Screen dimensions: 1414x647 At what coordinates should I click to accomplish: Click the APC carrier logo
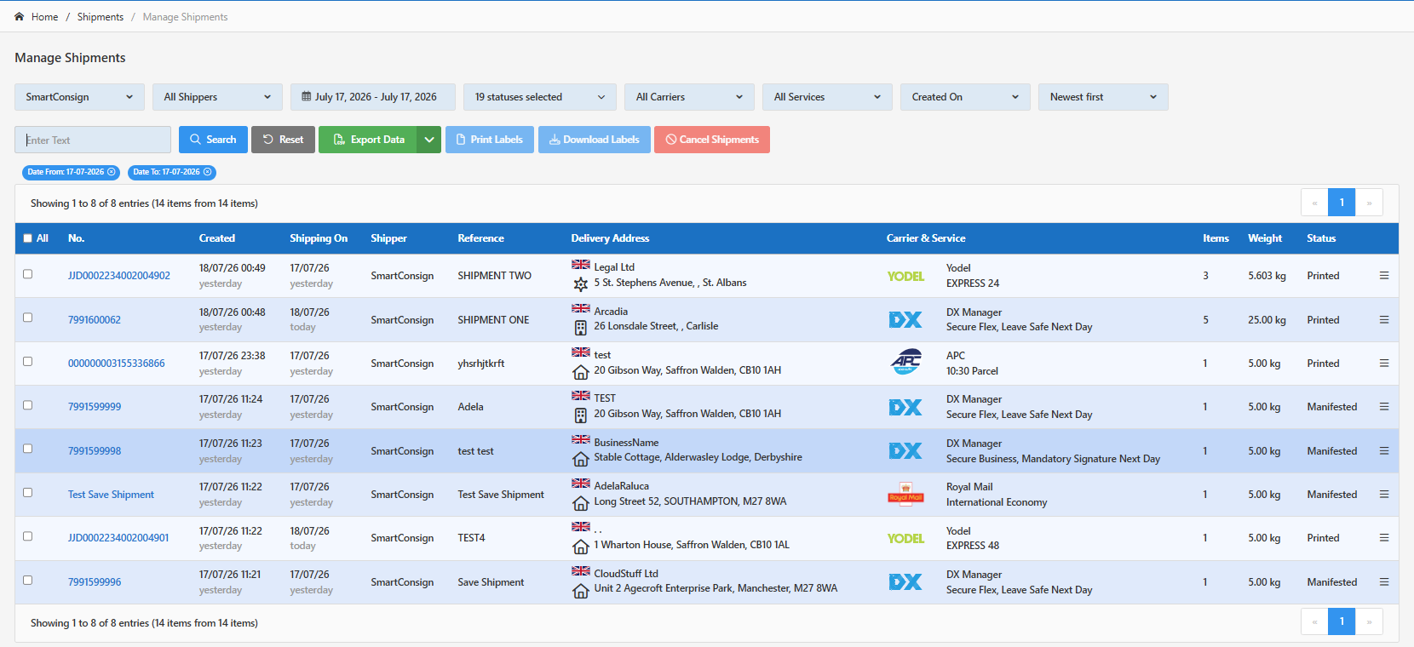906,362
